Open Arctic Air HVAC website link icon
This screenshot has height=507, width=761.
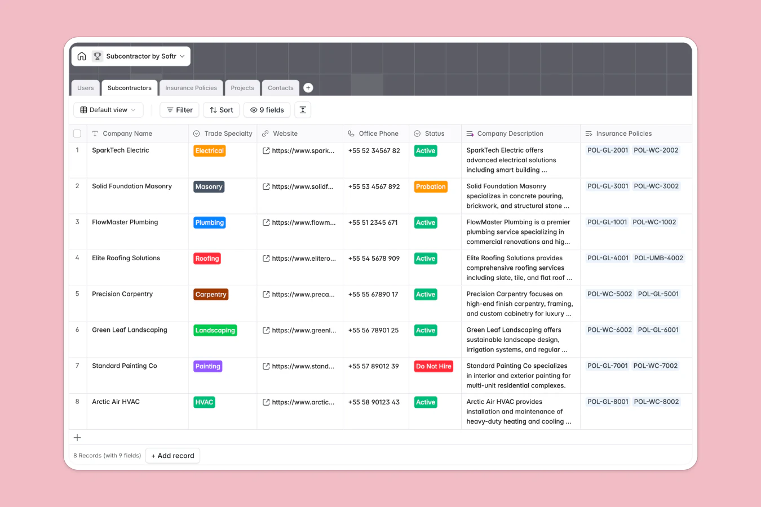click(x=266, y=402)
